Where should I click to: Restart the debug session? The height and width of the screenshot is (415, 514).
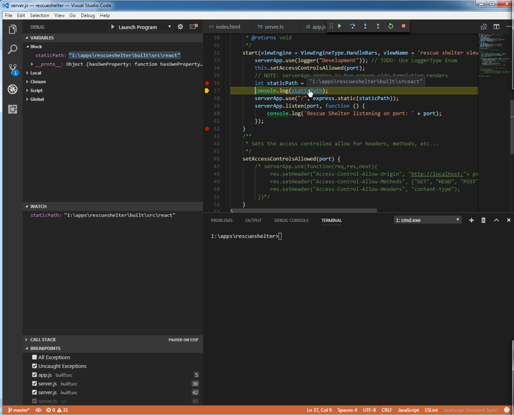pyautogui.click(x=391, y=26)
